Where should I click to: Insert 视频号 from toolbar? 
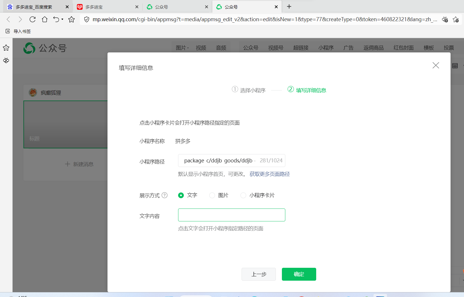click(276, 48)
